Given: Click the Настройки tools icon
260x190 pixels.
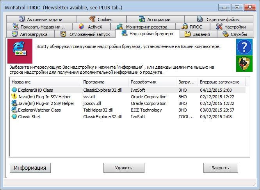Looking at the screenshot, I should point(219,27).
